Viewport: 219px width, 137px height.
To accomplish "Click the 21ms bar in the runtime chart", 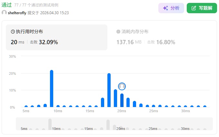I will pos(128,102).
